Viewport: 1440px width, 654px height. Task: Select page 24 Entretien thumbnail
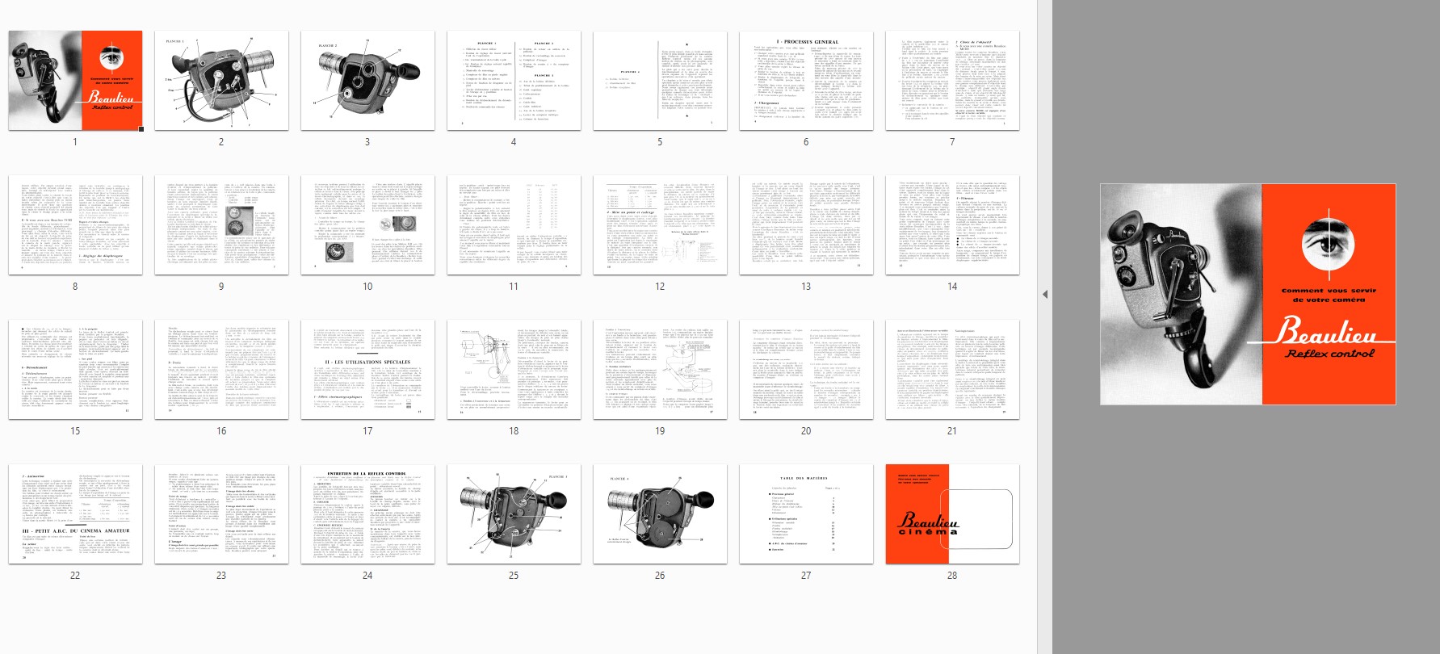pos(367,514)
